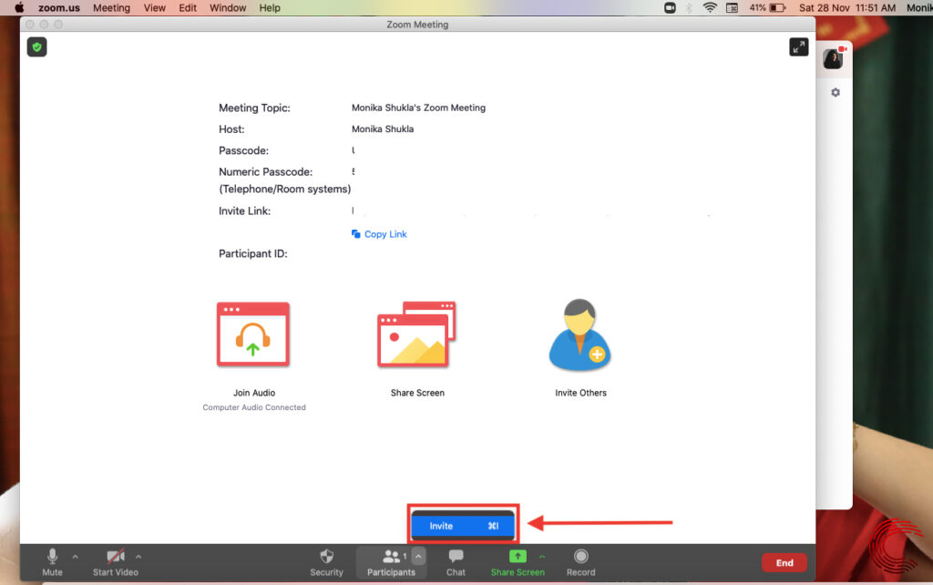The height and width of the screenshot is (585, 933).
Task: Open the settings gear in the side panel
Action: coord(836,93)
